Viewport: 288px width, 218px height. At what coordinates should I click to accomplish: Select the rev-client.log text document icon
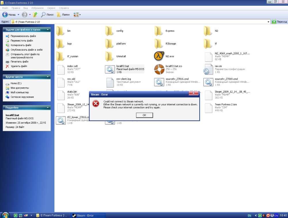[x=110, y=82]
